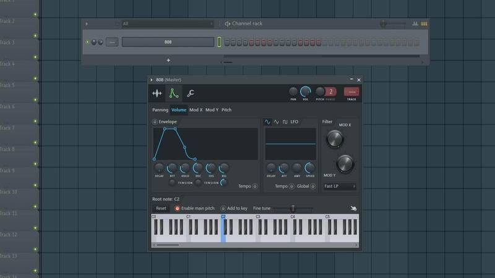Select the triangle LFO shape icon

click(276, 122)
